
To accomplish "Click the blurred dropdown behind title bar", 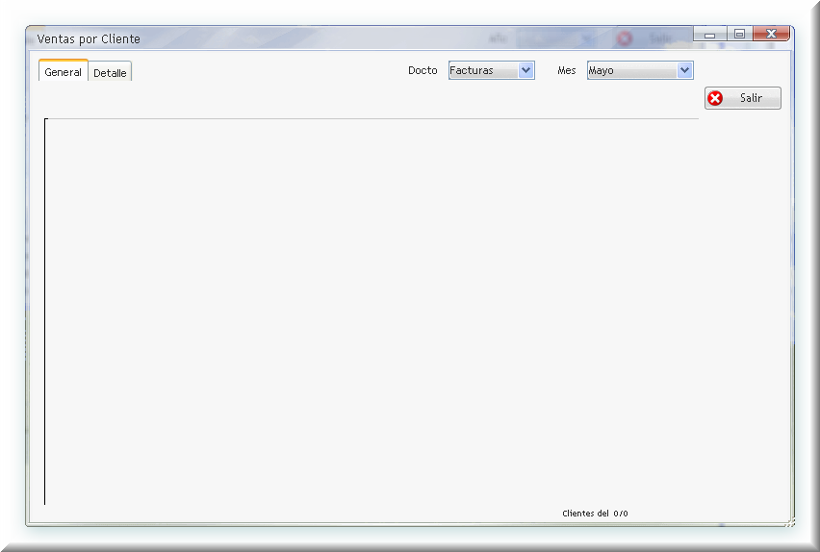I will point(556,38).
